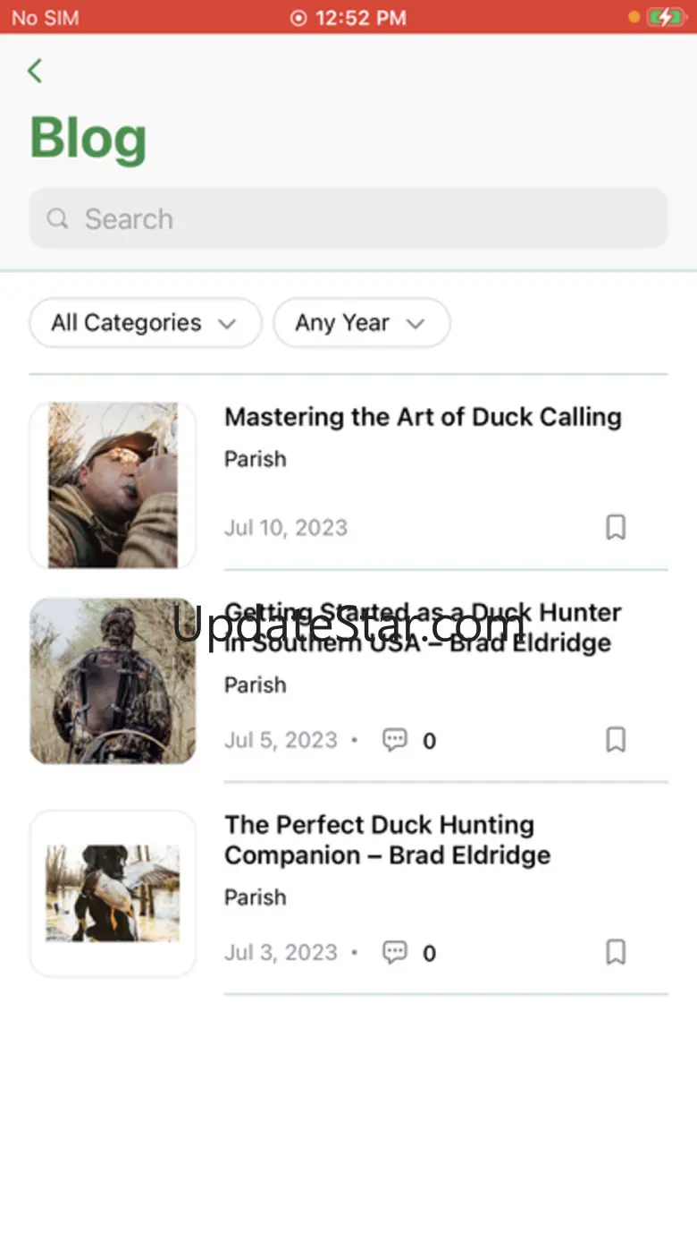
Task: Bookmark the Getting Started Duck Hunter post
Action: [616, 740]
